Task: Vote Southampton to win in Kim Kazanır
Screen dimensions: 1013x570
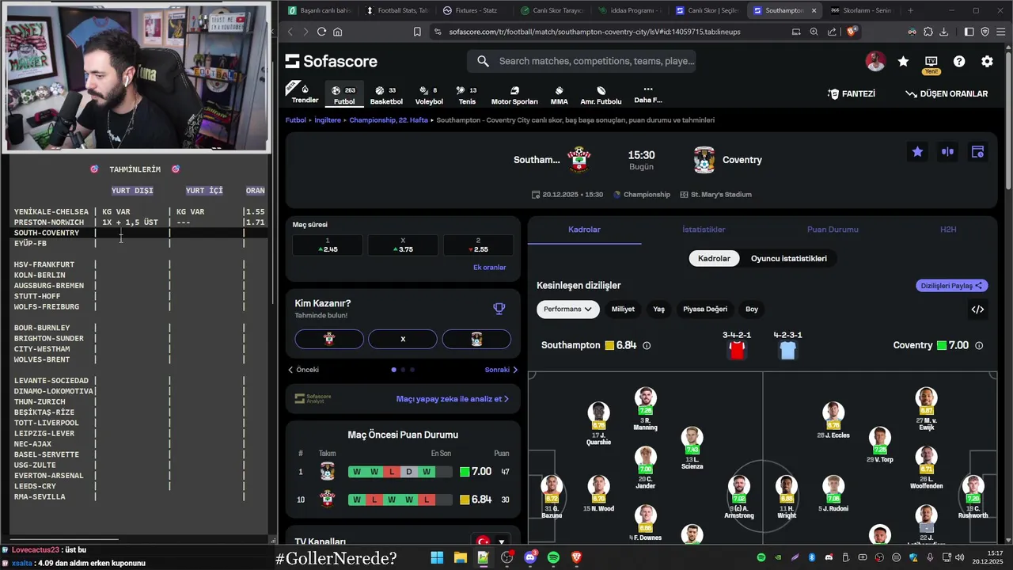Action: coord(329,339)
